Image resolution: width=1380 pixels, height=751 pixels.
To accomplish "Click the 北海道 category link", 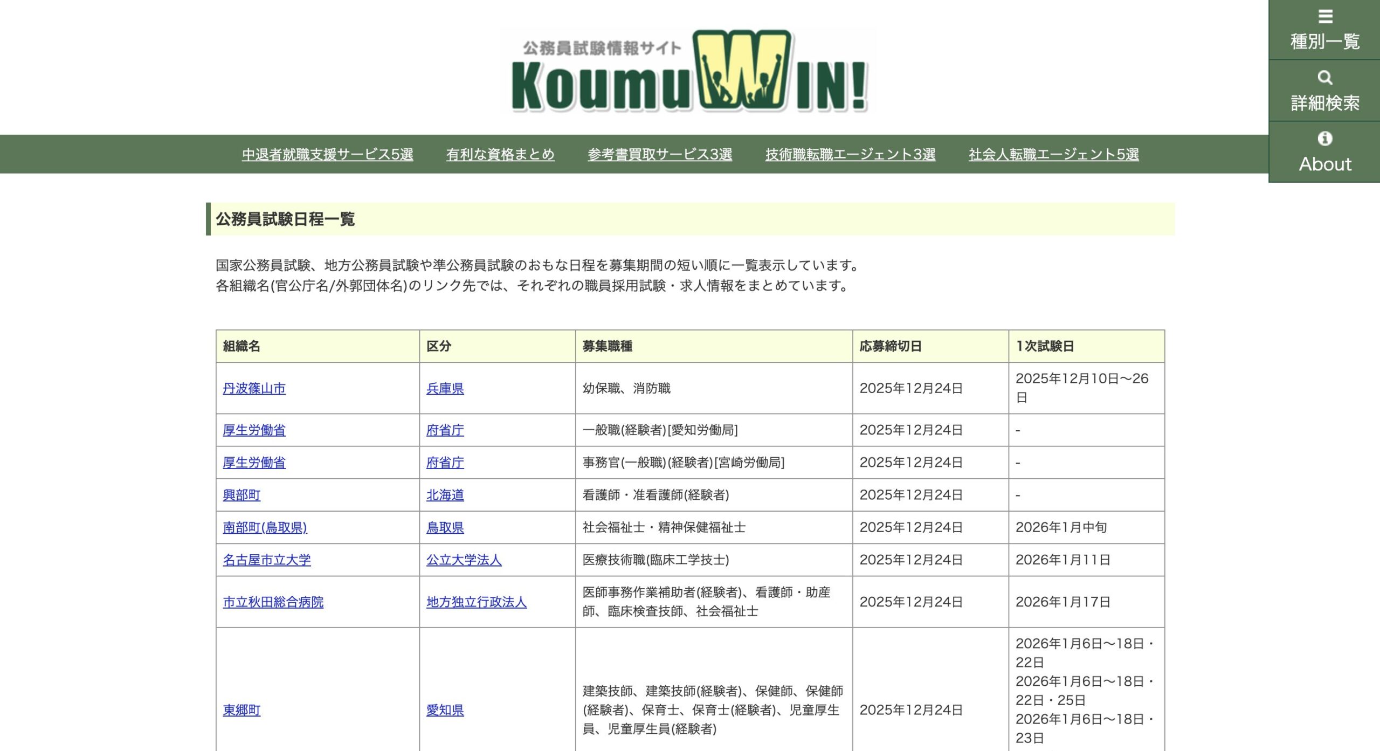I will point(445,495).
